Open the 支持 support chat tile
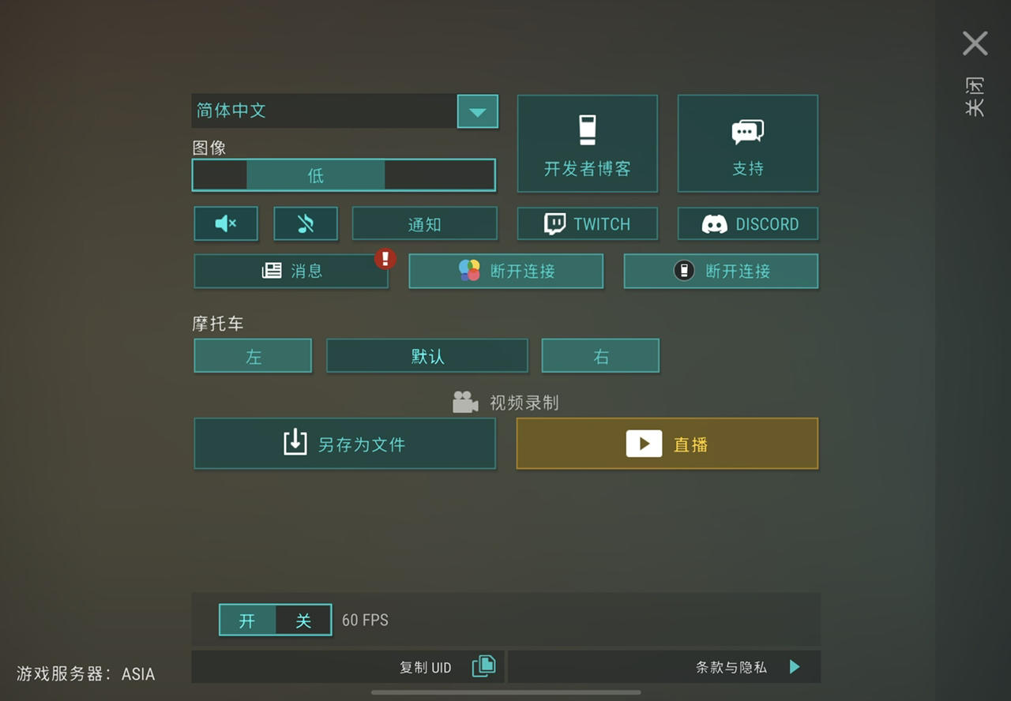 click(748, 143)
